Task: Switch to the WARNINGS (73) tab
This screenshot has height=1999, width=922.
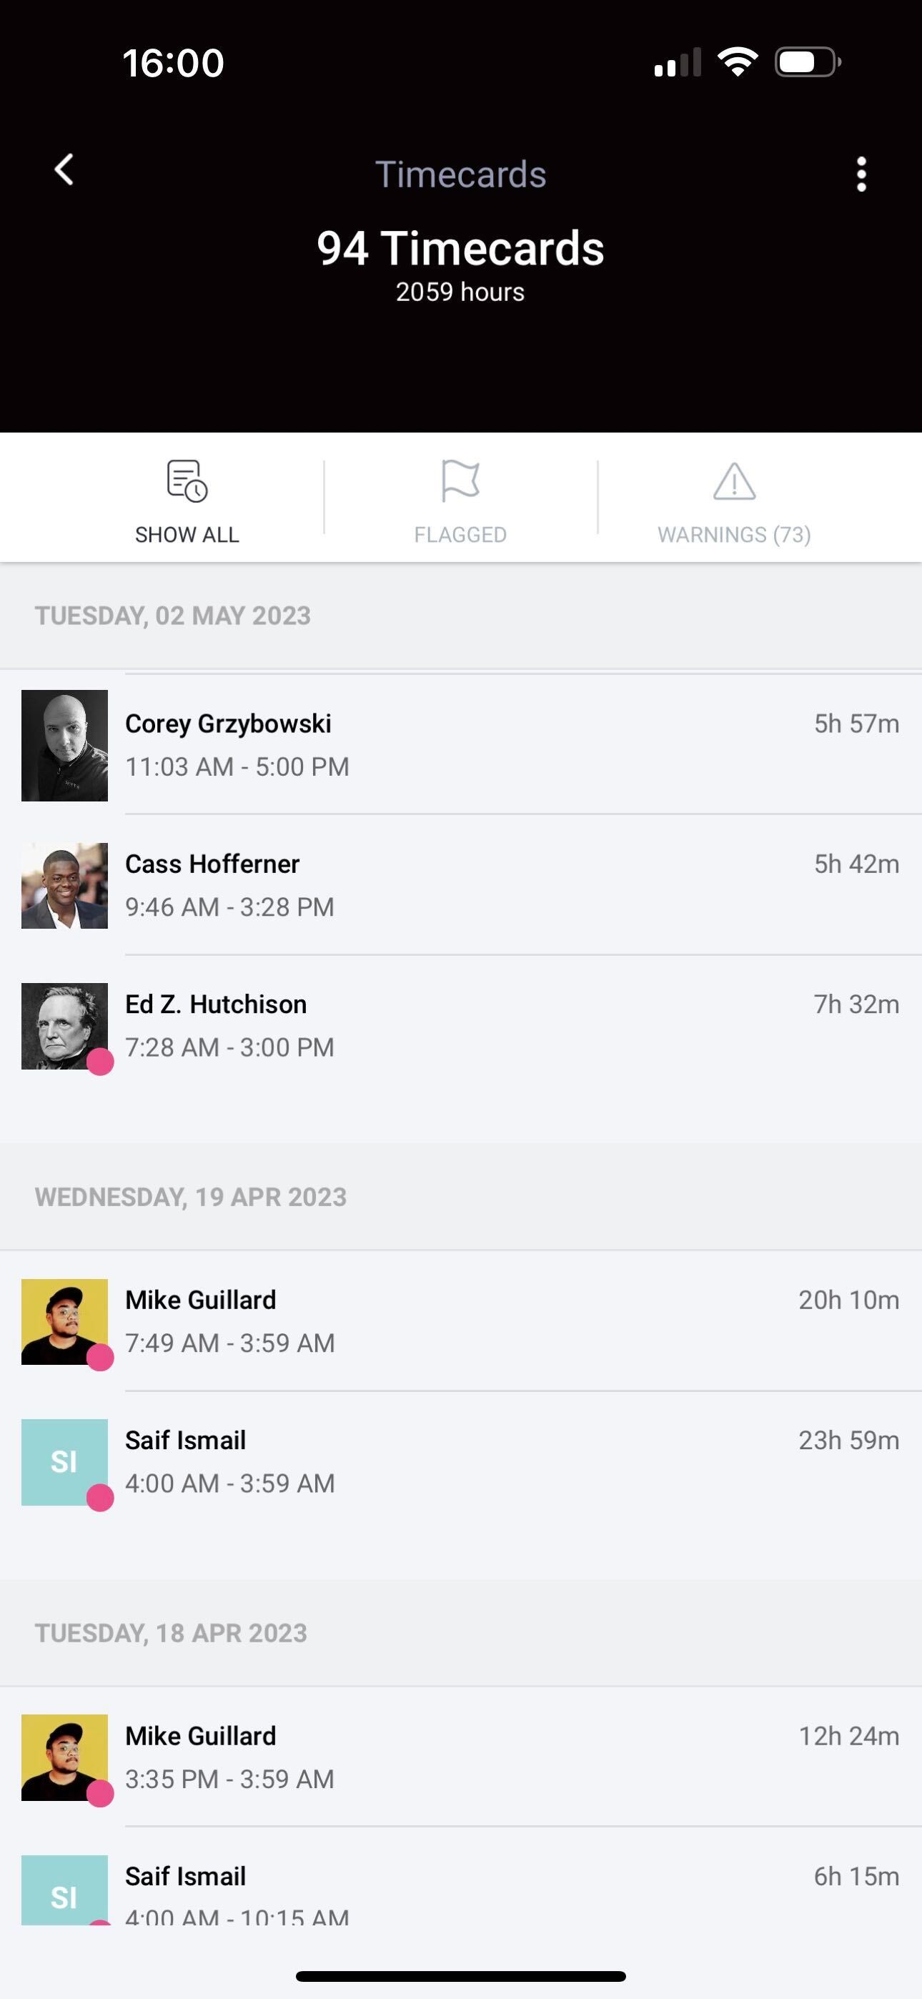Action: [734, 535]
